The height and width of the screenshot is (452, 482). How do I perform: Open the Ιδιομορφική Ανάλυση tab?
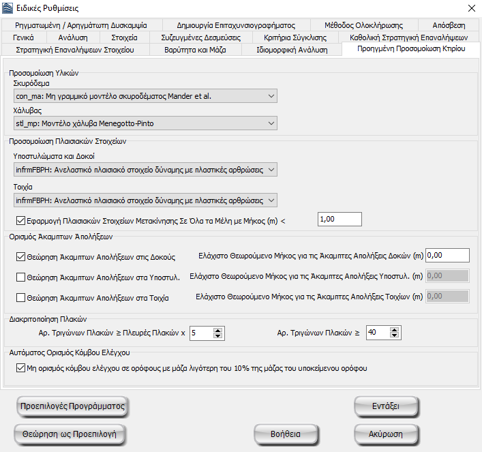coord(292,50)
